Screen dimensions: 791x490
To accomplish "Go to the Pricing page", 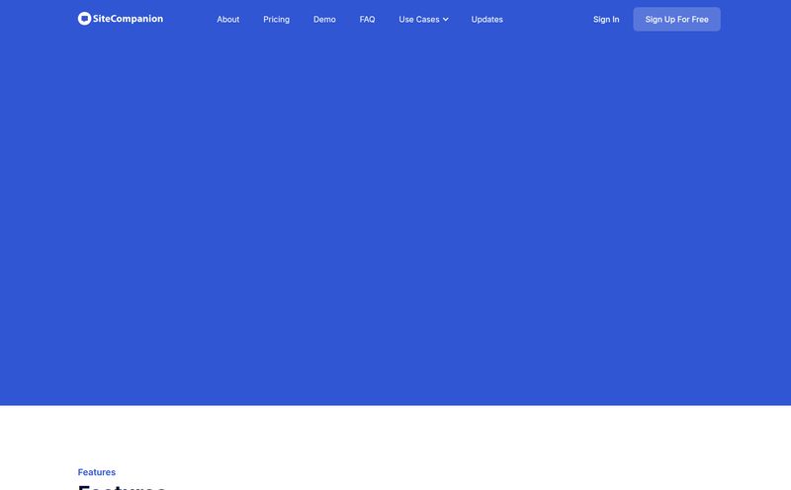I will [x=277, y=19].
